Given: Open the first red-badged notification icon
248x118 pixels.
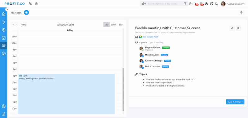Looking at the screenshot, I should tap(197, 4).
